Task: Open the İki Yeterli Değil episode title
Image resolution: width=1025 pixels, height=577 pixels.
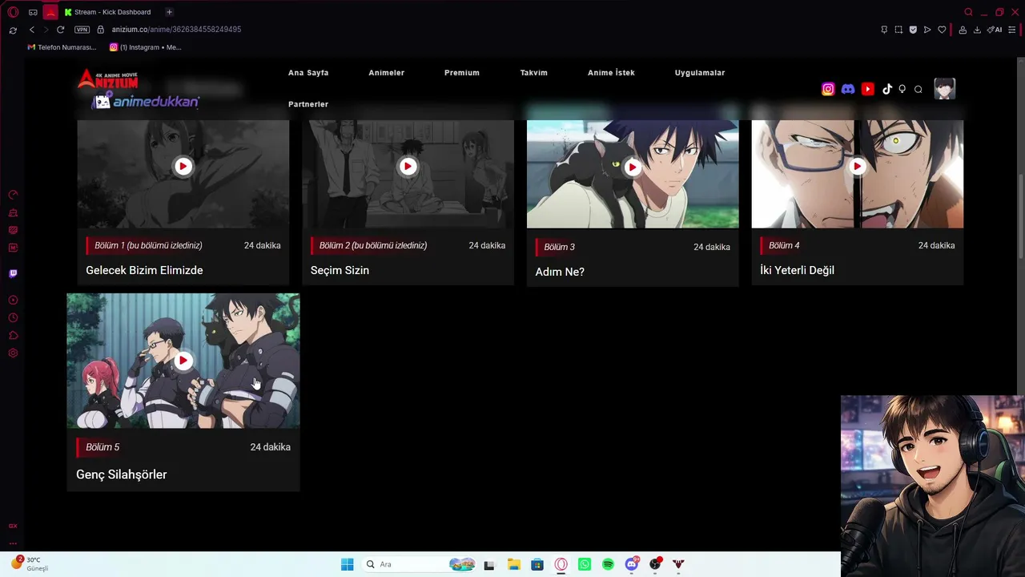Action: (797, 270)
